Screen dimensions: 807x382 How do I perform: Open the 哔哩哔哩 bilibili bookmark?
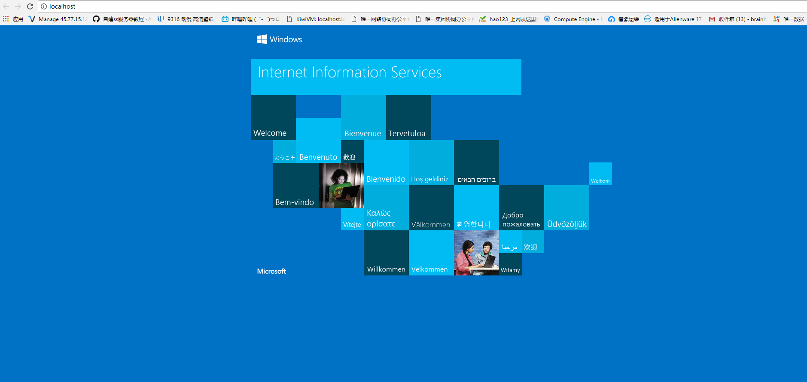[x=250, y=19]
